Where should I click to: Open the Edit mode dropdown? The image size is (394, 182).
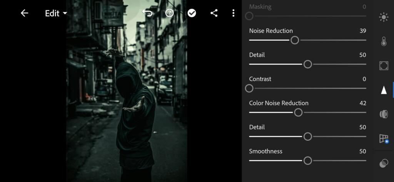point(56,13)
